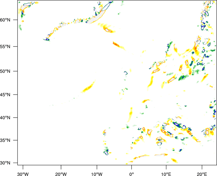Click the 20°E longitude label

click(202, 174)
